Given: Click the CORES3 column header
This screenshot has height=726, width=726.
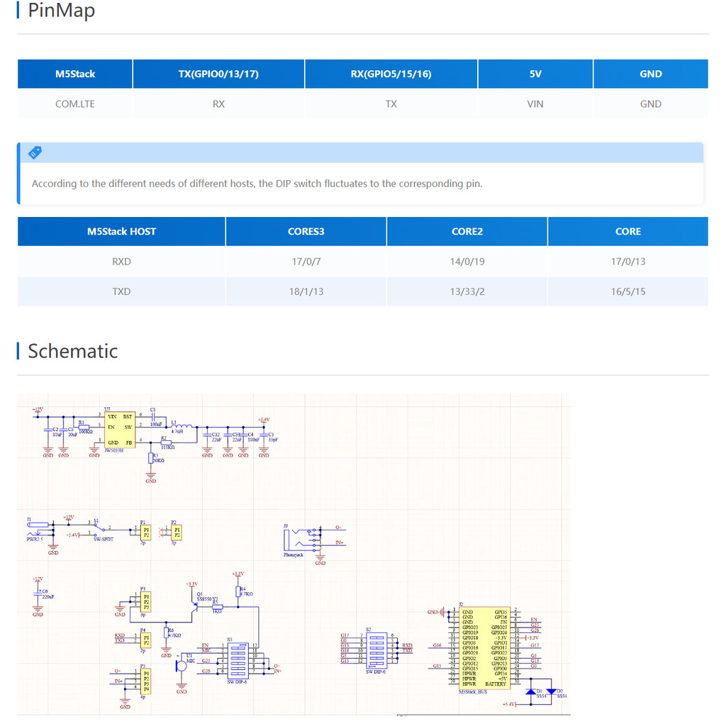Looking at the screenshot, I should click(306, 231).
